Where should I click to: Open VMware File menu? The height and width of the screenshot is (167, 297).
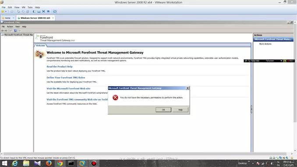[4, 7]
